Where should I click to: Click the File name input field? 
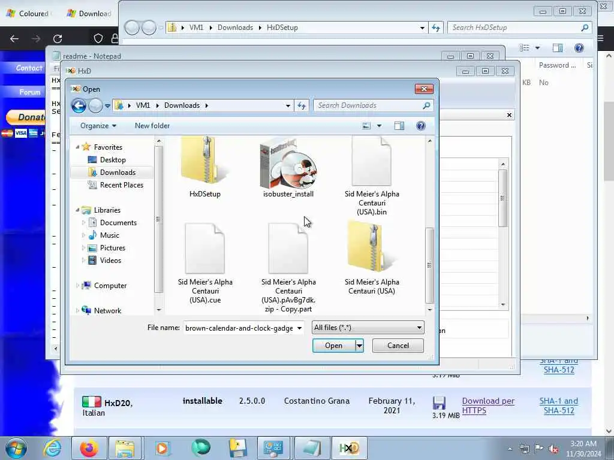(239, 328)
